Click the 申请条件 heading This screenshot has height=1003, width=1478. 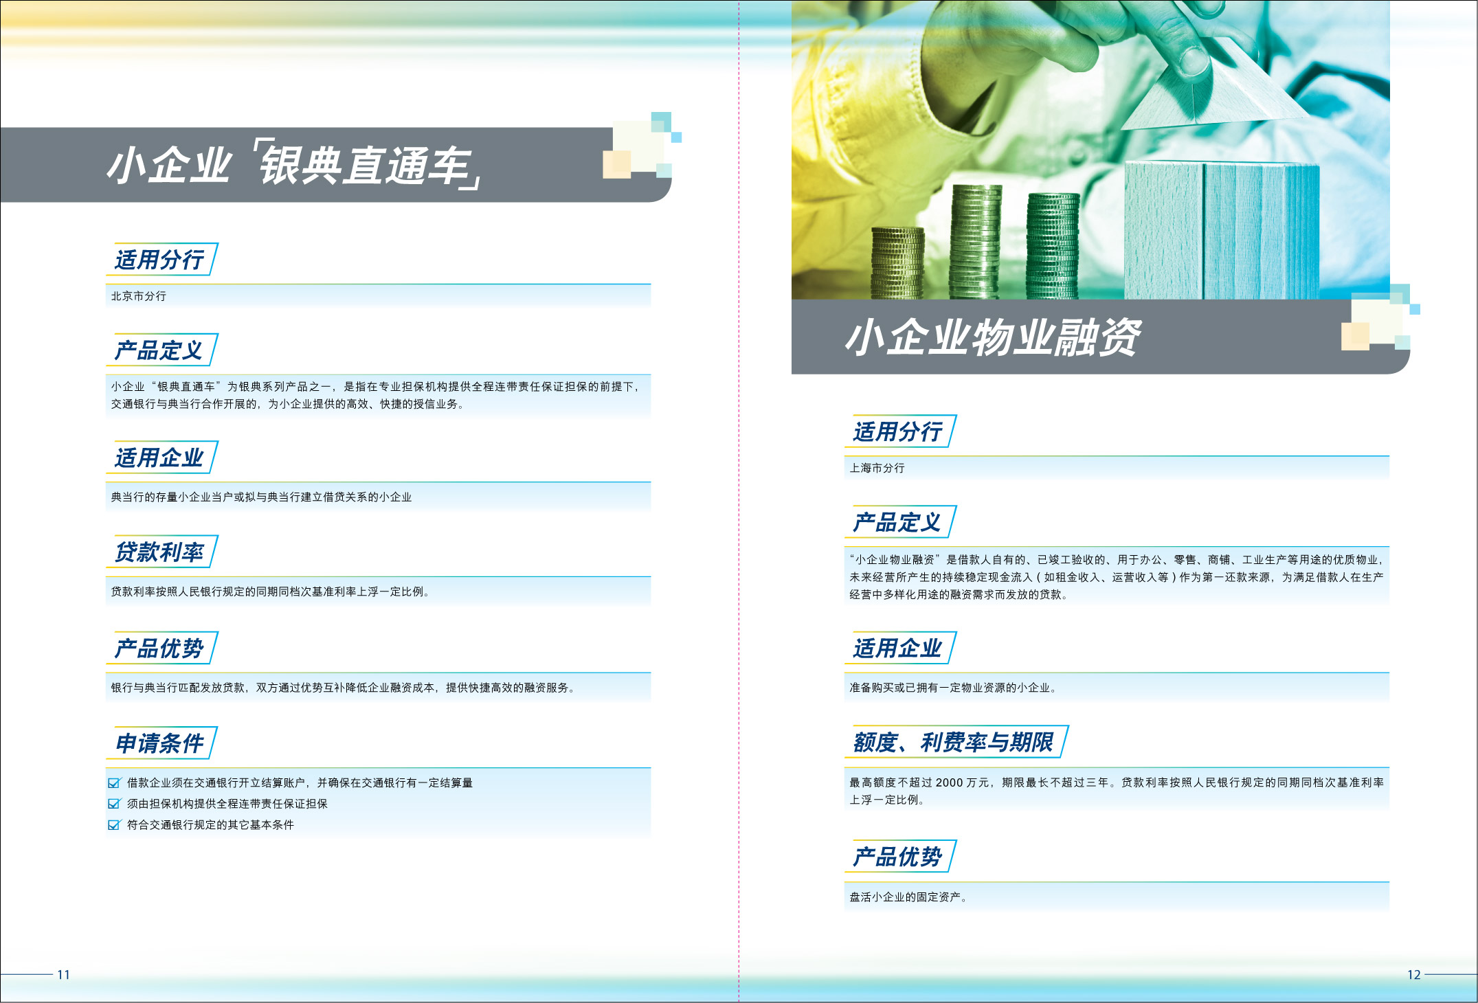pyautogui.click(x=159, y=743)
